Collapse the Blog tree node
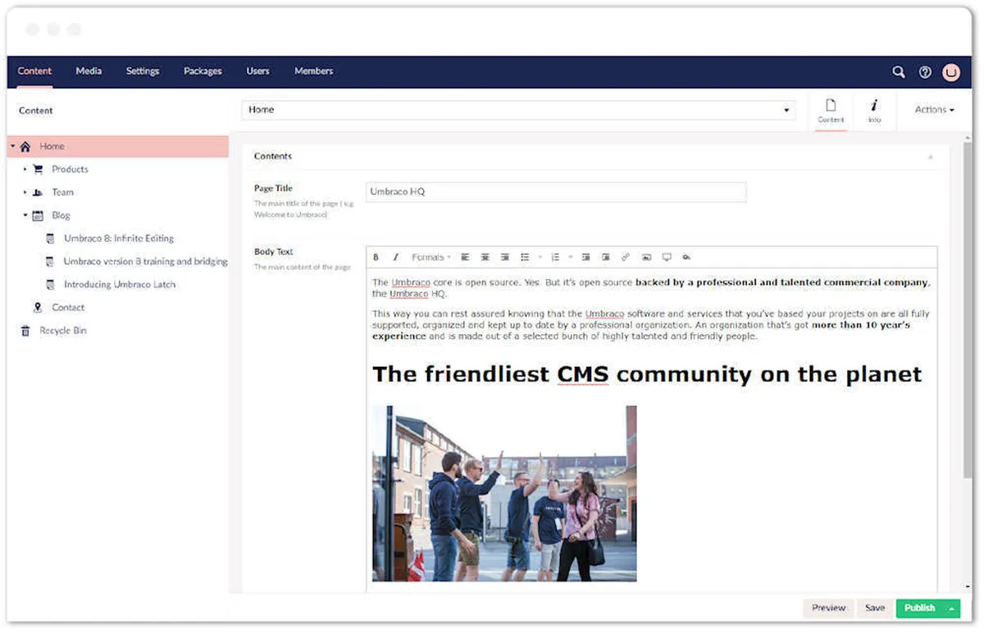 point(25,215)
